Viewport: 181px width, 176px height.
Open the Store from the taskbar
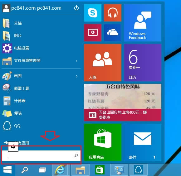[x=100, y=170]
